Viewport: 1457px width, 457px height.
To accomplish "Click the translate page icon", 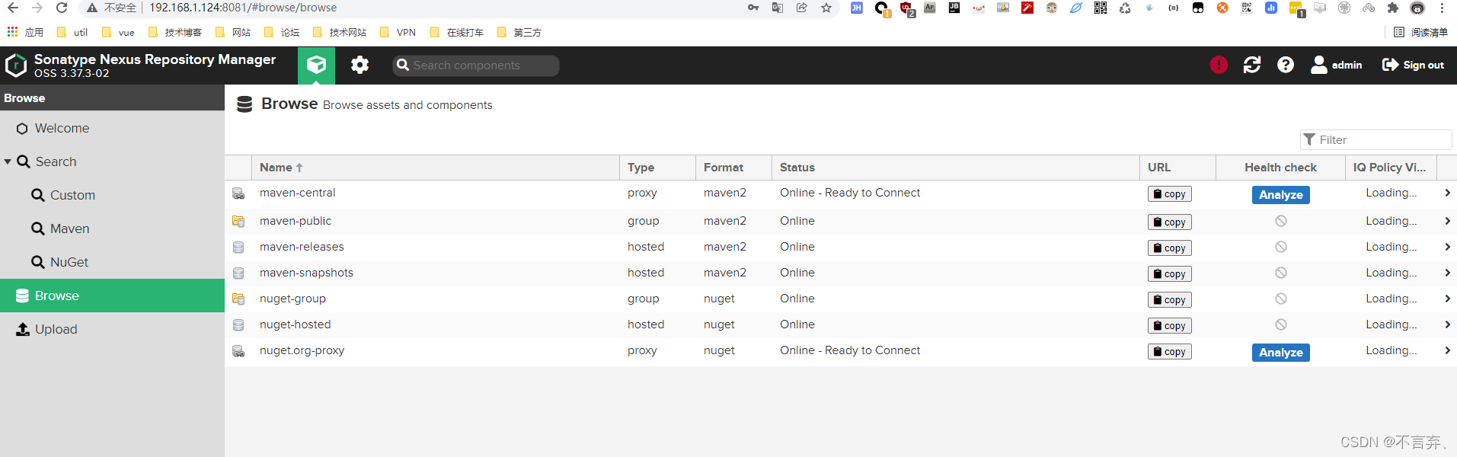I will point(778,8).
